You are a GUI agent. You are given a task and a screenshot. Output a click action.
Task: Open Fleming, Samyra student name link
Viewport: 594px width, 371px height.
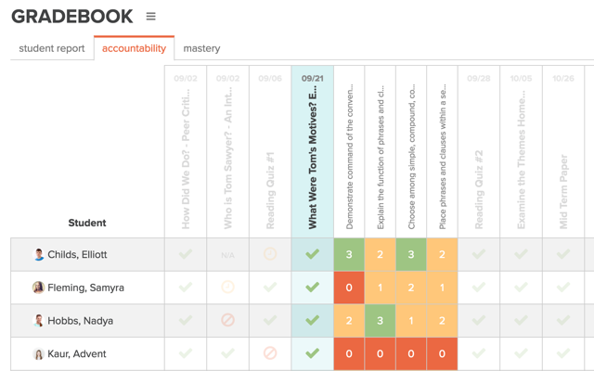click(86, 288)
